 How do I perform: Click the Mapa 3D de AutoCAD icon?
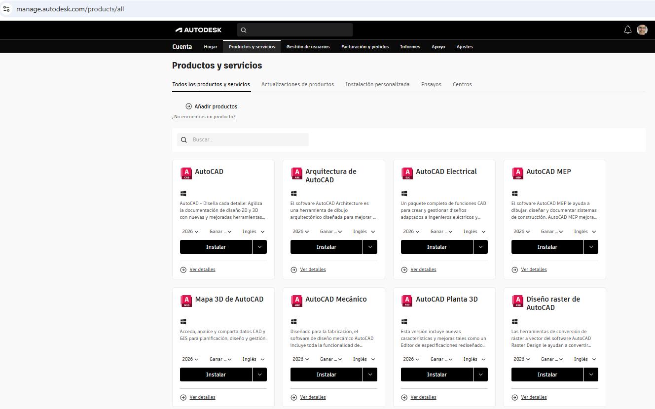click(x=186, y=301)
